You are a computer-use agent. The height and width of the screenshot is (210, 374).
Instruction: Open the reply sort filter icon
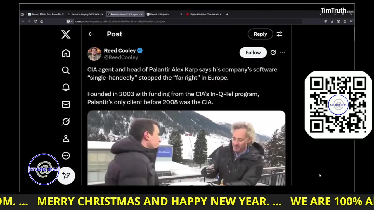279,34
